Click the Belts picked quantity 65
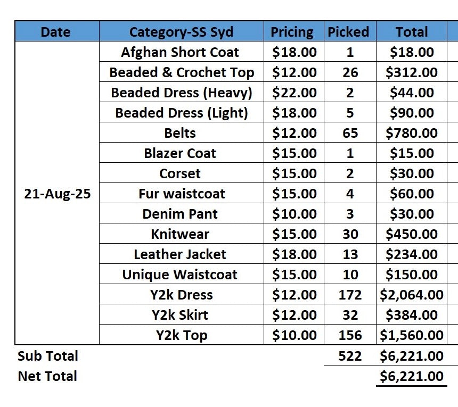The width and height of the screenshot is (458, 407). pyautogui.click(x=350, y=132)
